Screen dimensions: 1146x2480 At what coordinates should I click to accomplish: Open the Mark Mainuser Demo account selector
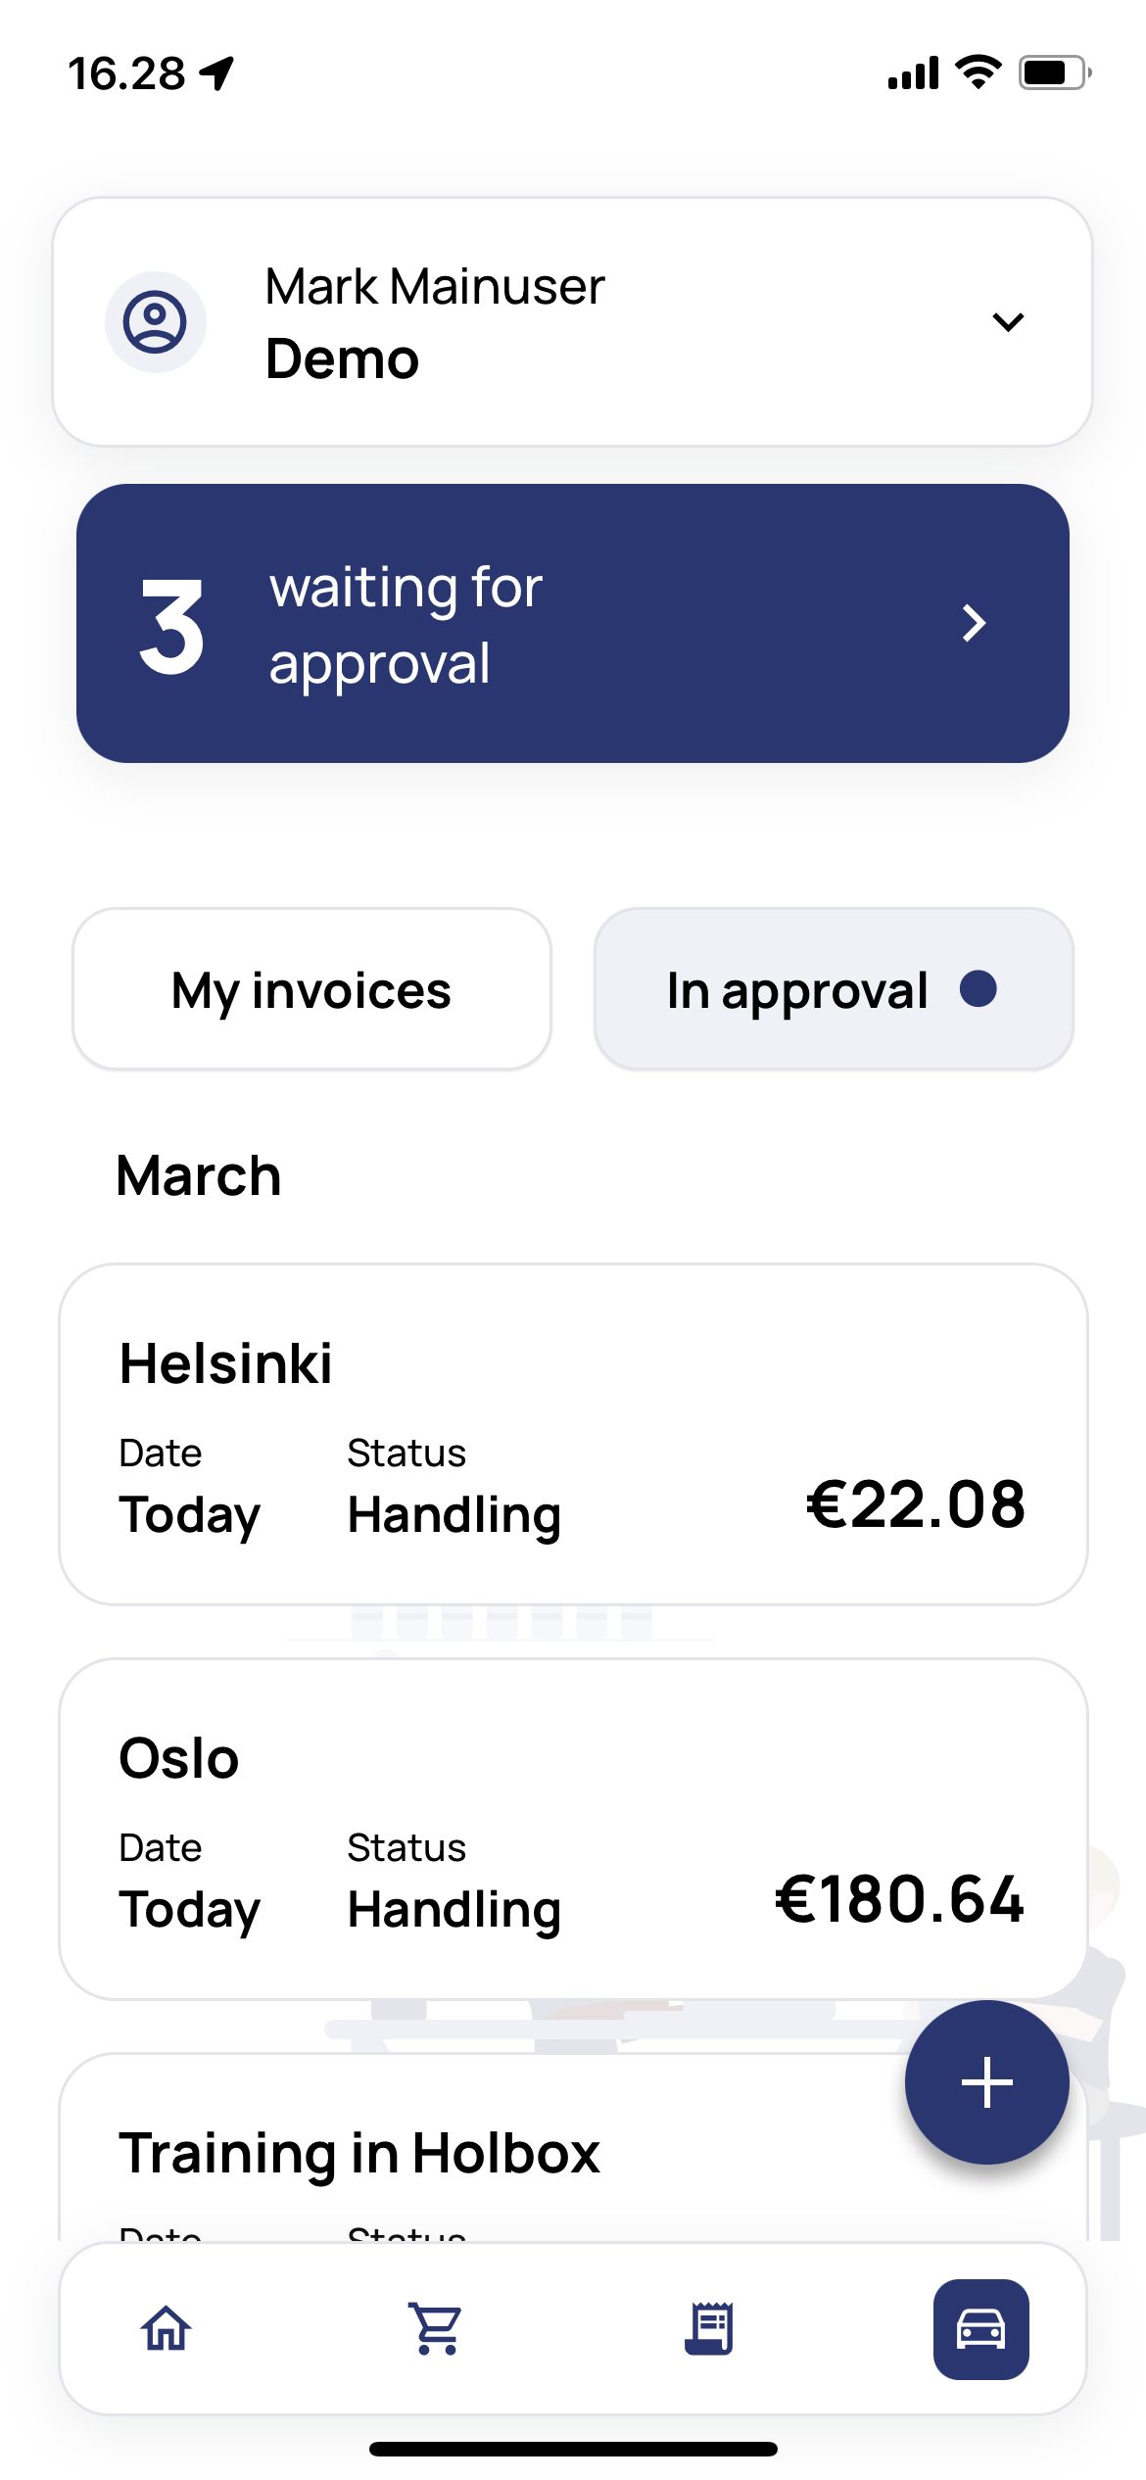573,321
